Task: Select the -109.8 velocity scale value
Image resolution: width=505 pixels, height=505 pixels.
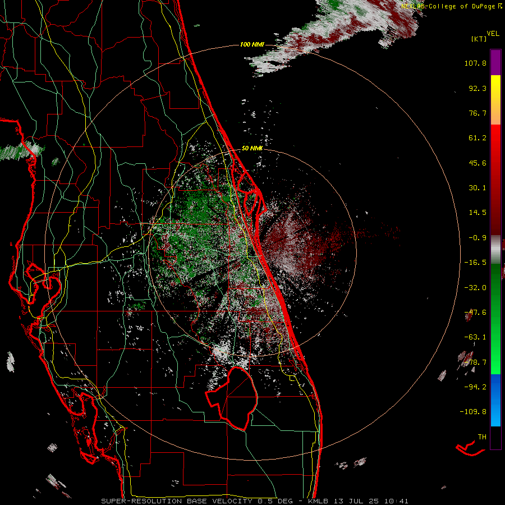Action: coord(473,412)
